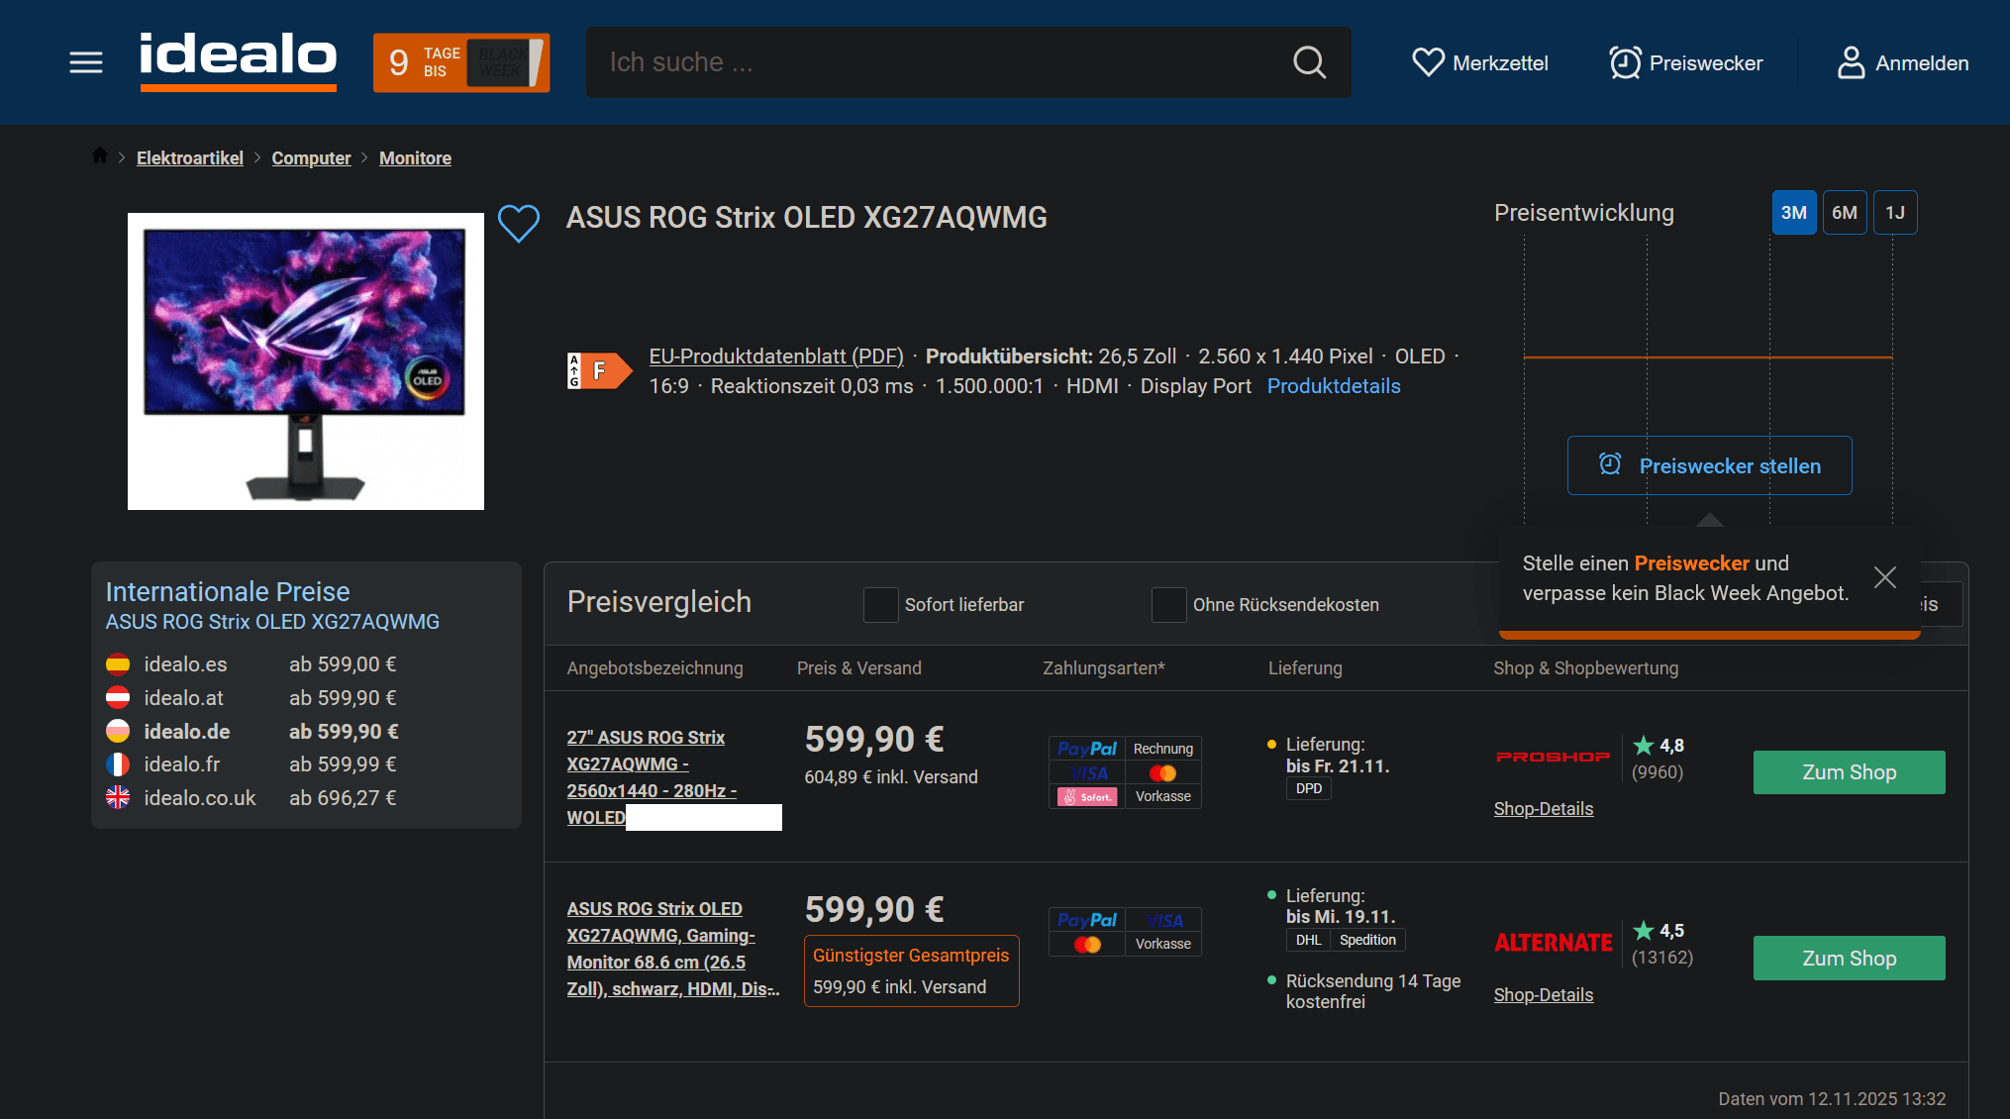Enable the Ohne Rücksendekosten filter
The width and height of the screenshot is (2010, 1119).
1169,605
